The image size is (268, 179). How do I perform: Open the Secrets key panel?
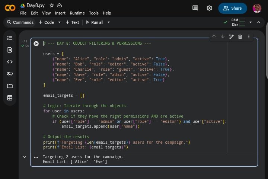[x=10, y=74]
